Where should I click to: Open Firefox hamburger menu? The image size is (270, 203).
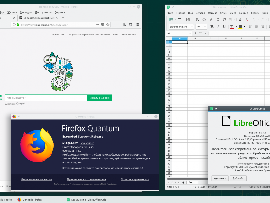pos(138,25)
